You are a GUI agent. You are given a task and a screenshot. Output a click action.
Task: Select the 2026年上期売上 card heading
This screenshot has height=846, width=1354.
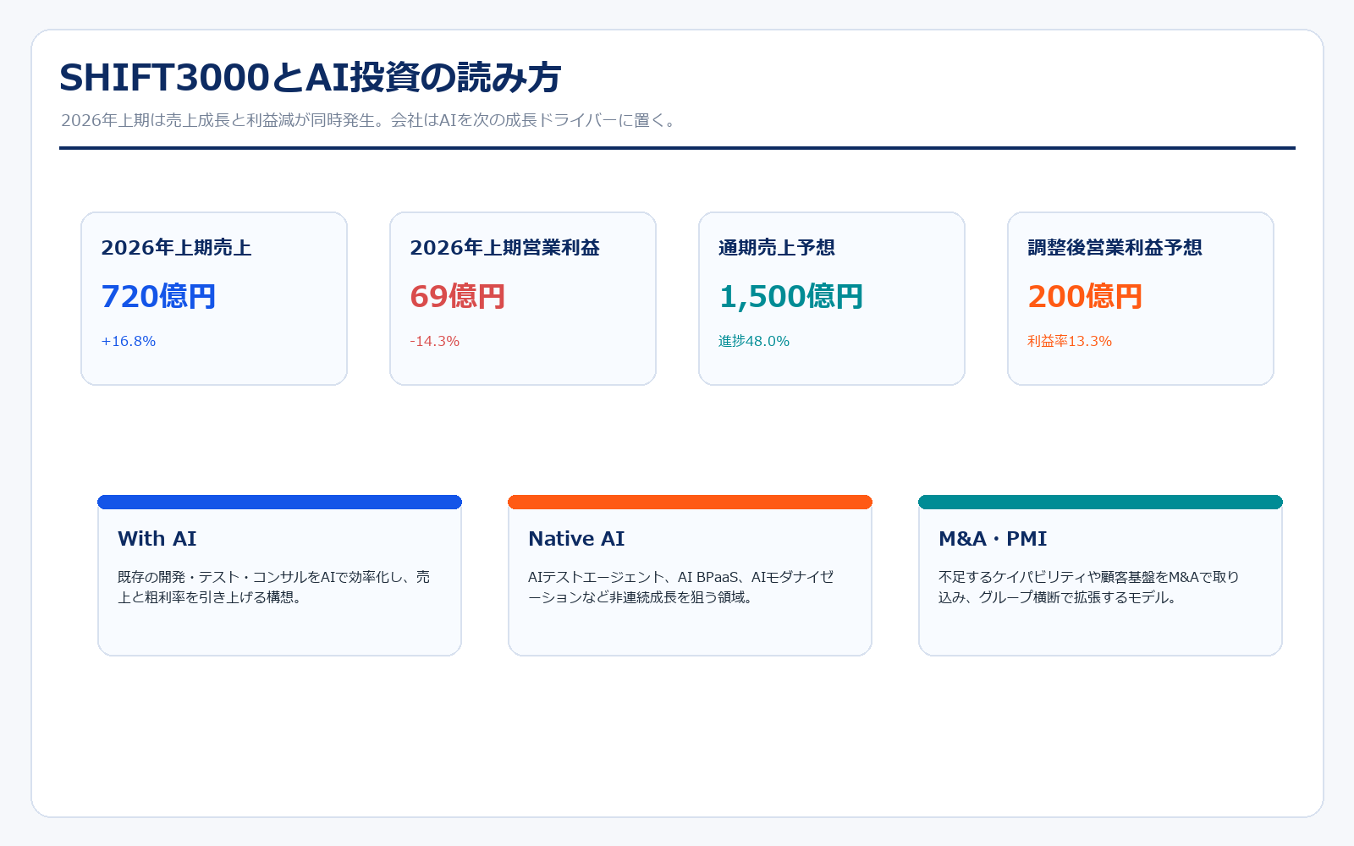[176, 248]
